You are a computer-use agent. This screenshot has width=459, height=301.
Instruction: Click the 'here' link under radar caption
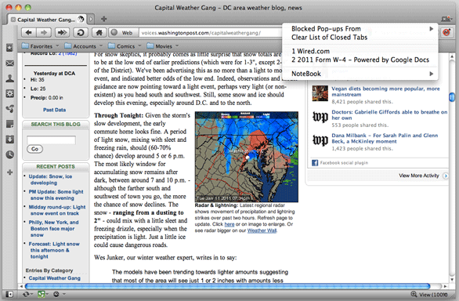pos(229,224)
